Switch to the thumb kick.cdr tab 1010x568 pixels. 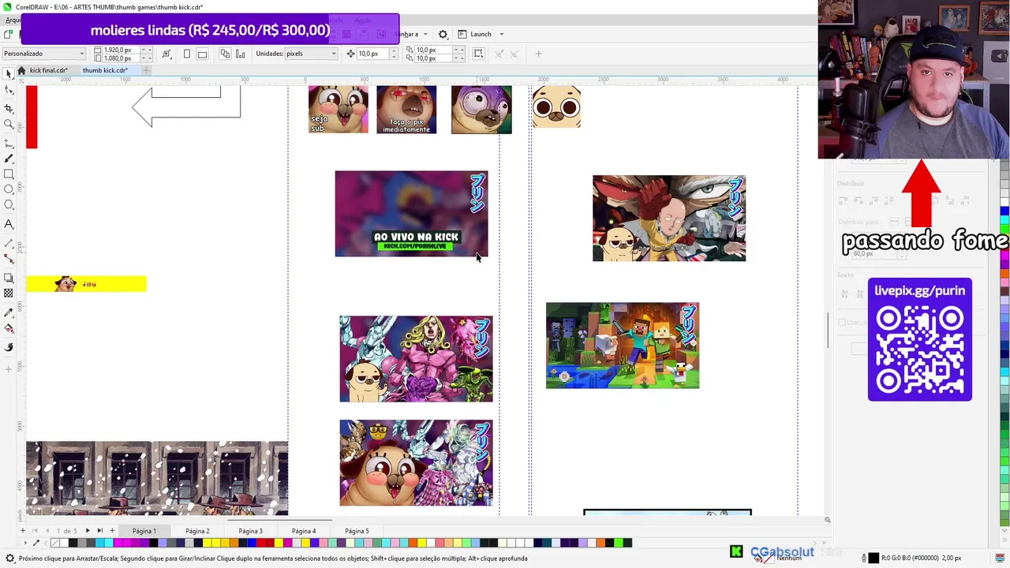(x=105, y=70)
